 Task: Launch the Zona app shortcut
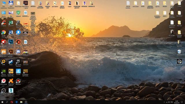(18, 32)
